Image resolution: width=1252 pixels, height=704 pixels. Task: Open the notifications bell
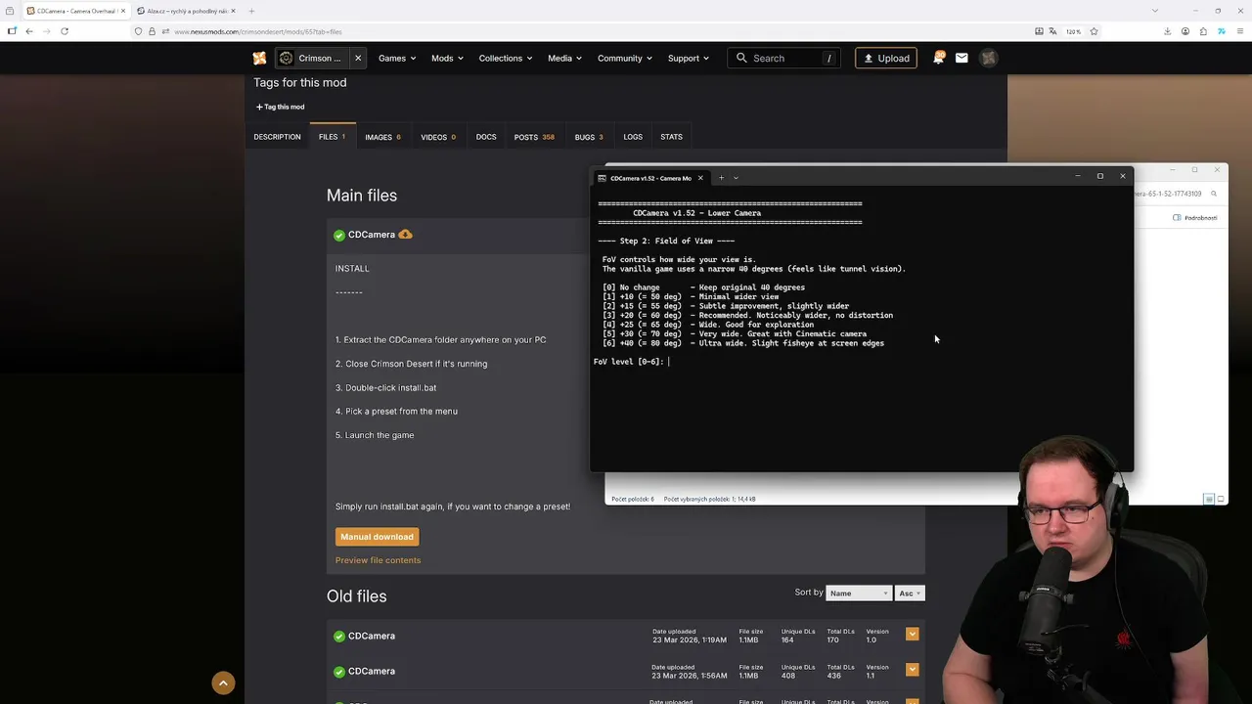point(938,58)
